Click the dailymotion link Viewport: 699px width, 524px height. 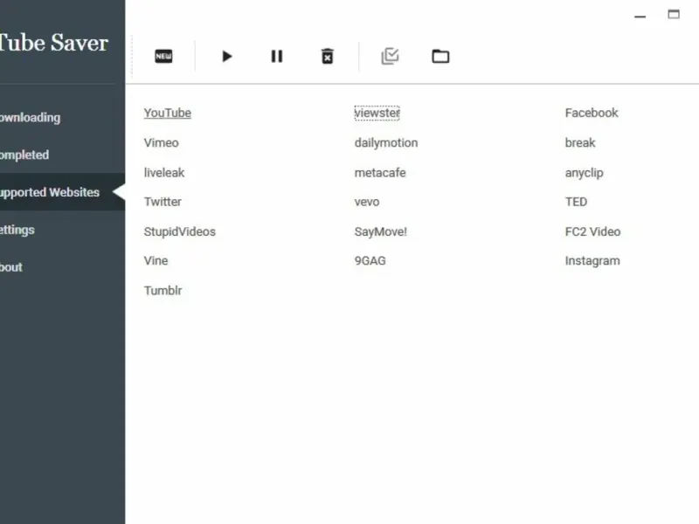click(386, 143)
